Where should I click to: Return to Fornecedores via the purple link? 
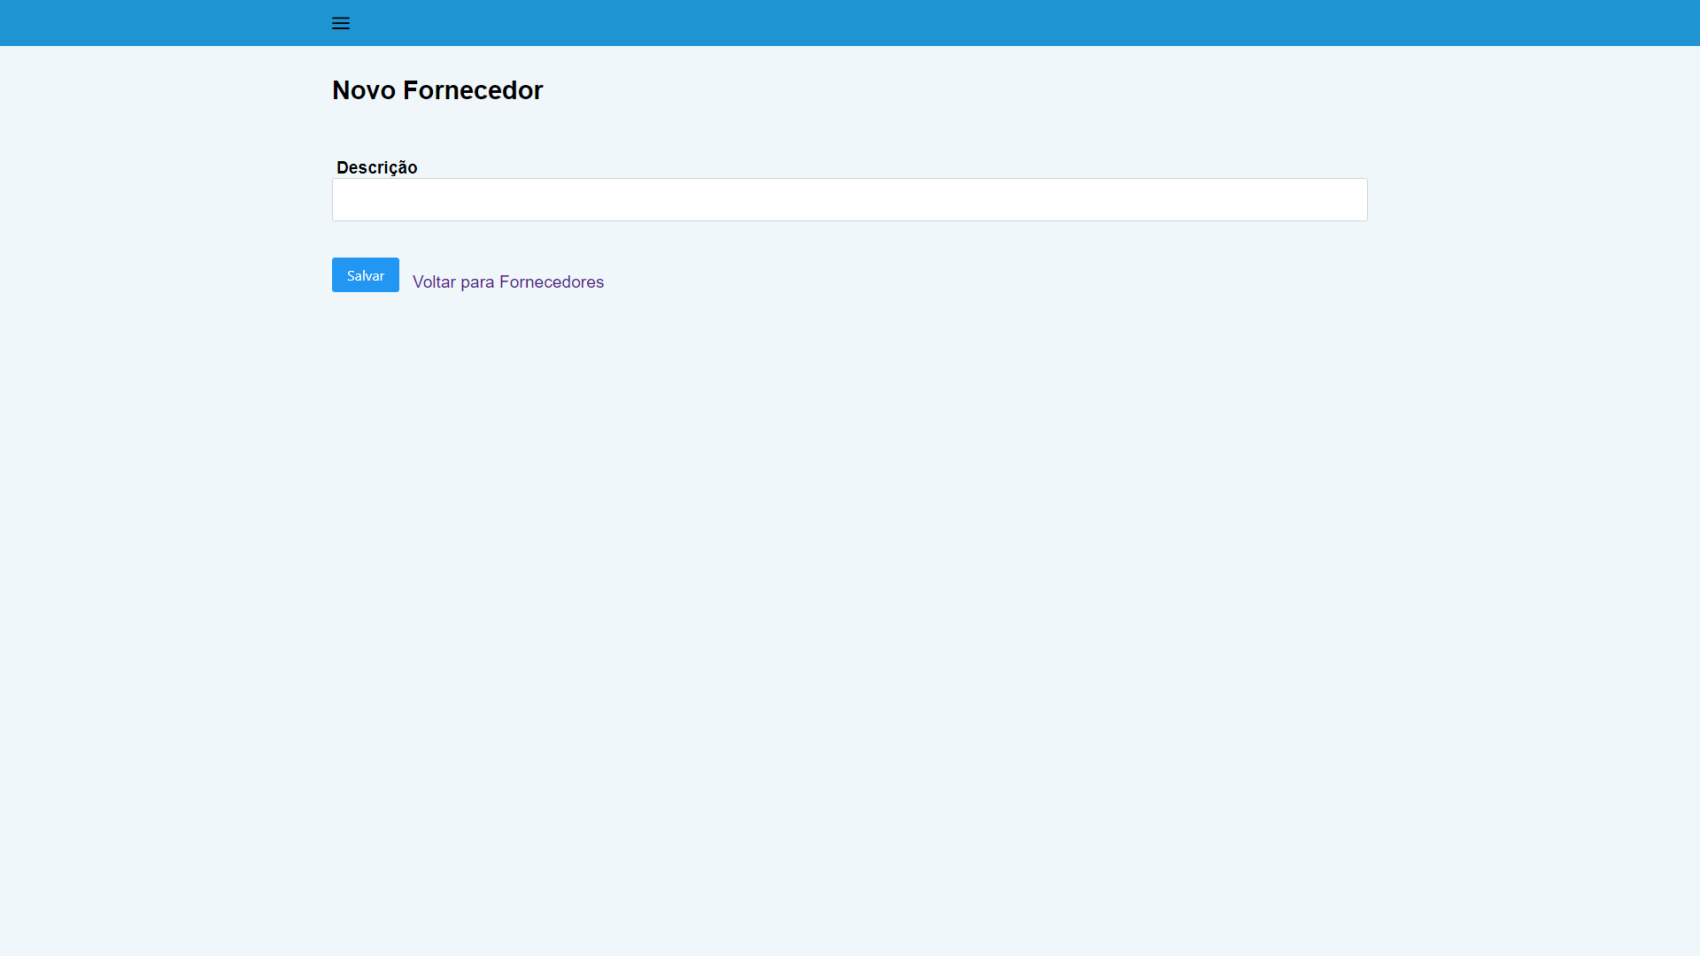[x=507, y=281]
